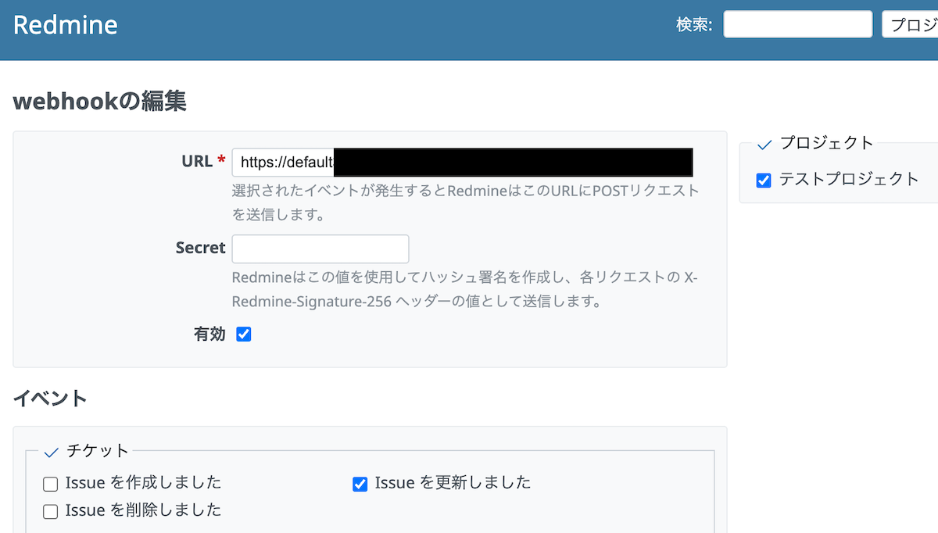Click the webhookの編集 heading

click(x=100, y=101)
